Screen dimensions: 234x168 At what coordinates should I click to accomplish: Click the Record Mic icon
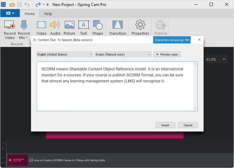point(24,25)
